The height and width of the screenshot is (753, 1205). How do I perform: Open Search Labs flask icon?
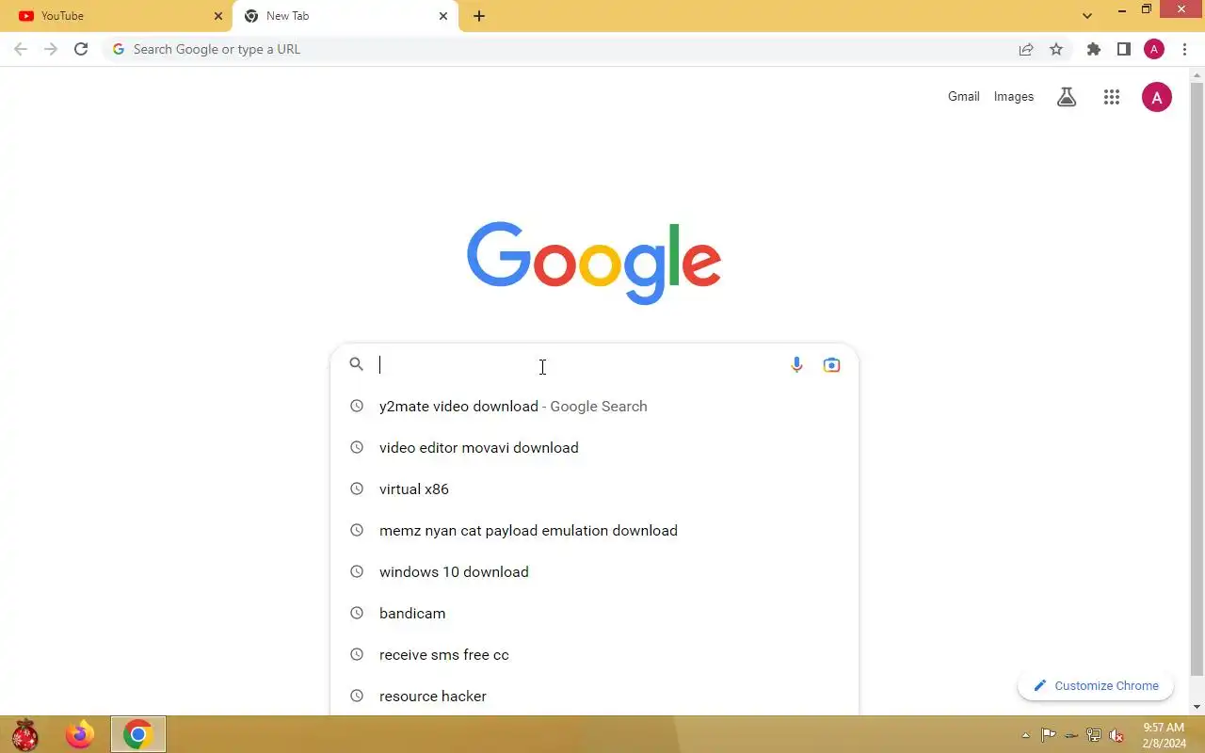click(1067, 96)
